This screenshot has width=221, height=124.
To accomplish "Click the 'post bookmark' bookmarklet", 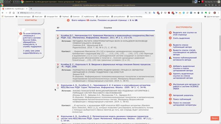I will tap(103, 17).
